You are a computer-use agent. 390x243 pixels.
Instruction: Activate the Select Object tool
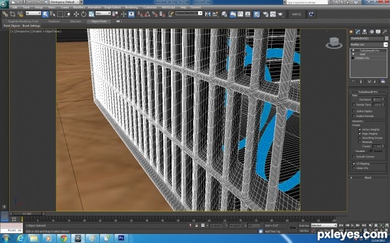[45, 14]
